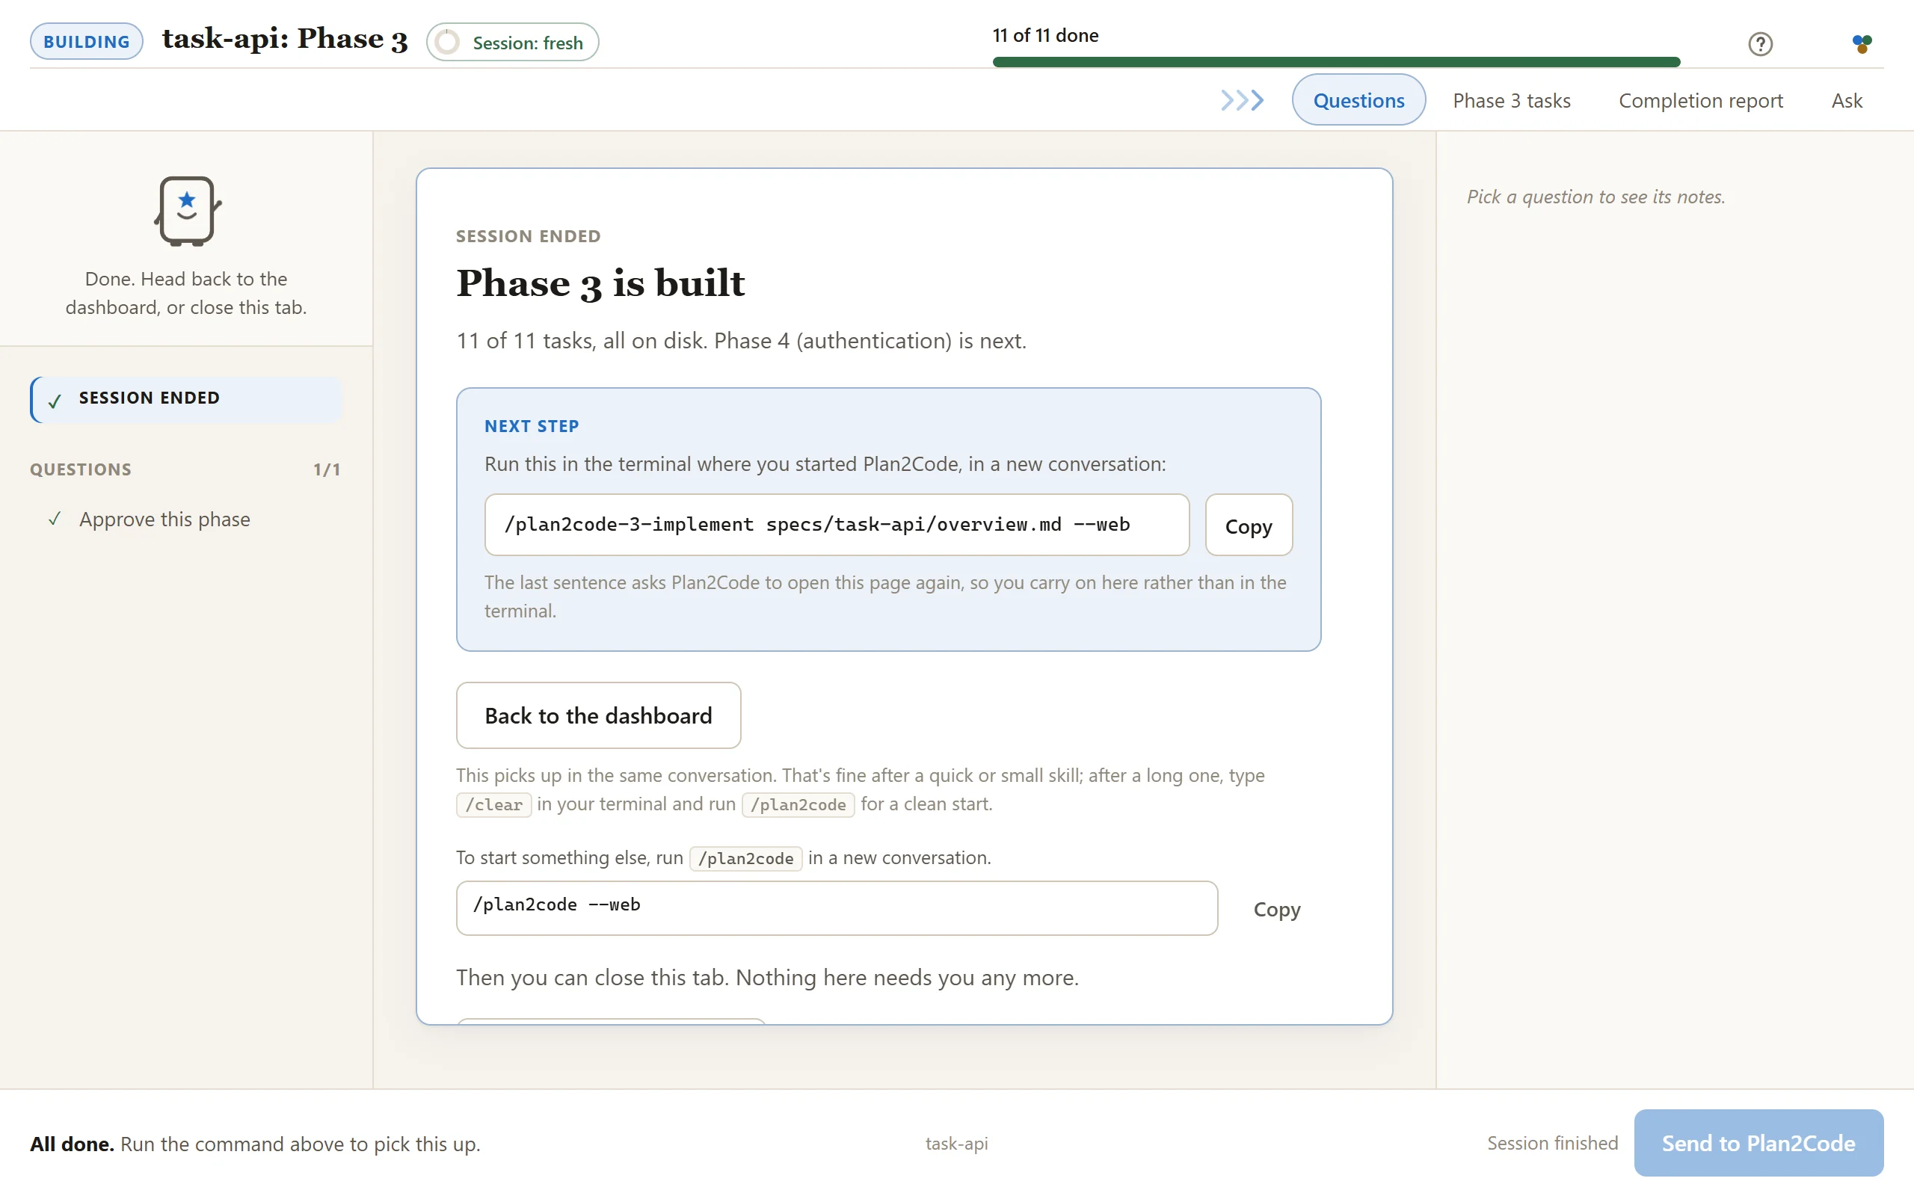Screen dimensions: 1914x1196
Task: Click the BUILDING status badge
Action: click(x=87, y=41)
